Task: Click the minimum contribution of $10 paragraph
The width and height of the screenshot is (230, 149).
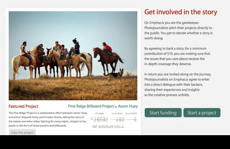Action: click(x=177, y=56)
